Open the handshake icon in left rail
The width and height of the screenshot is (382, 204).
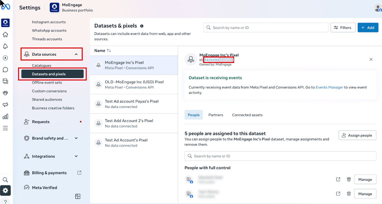(6, 93)
